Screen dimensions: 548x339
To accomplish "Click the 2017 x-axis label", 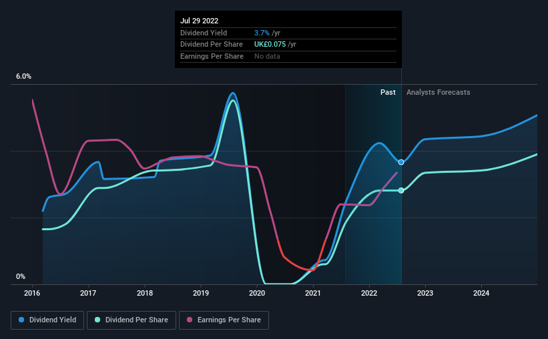I will 88,293.
